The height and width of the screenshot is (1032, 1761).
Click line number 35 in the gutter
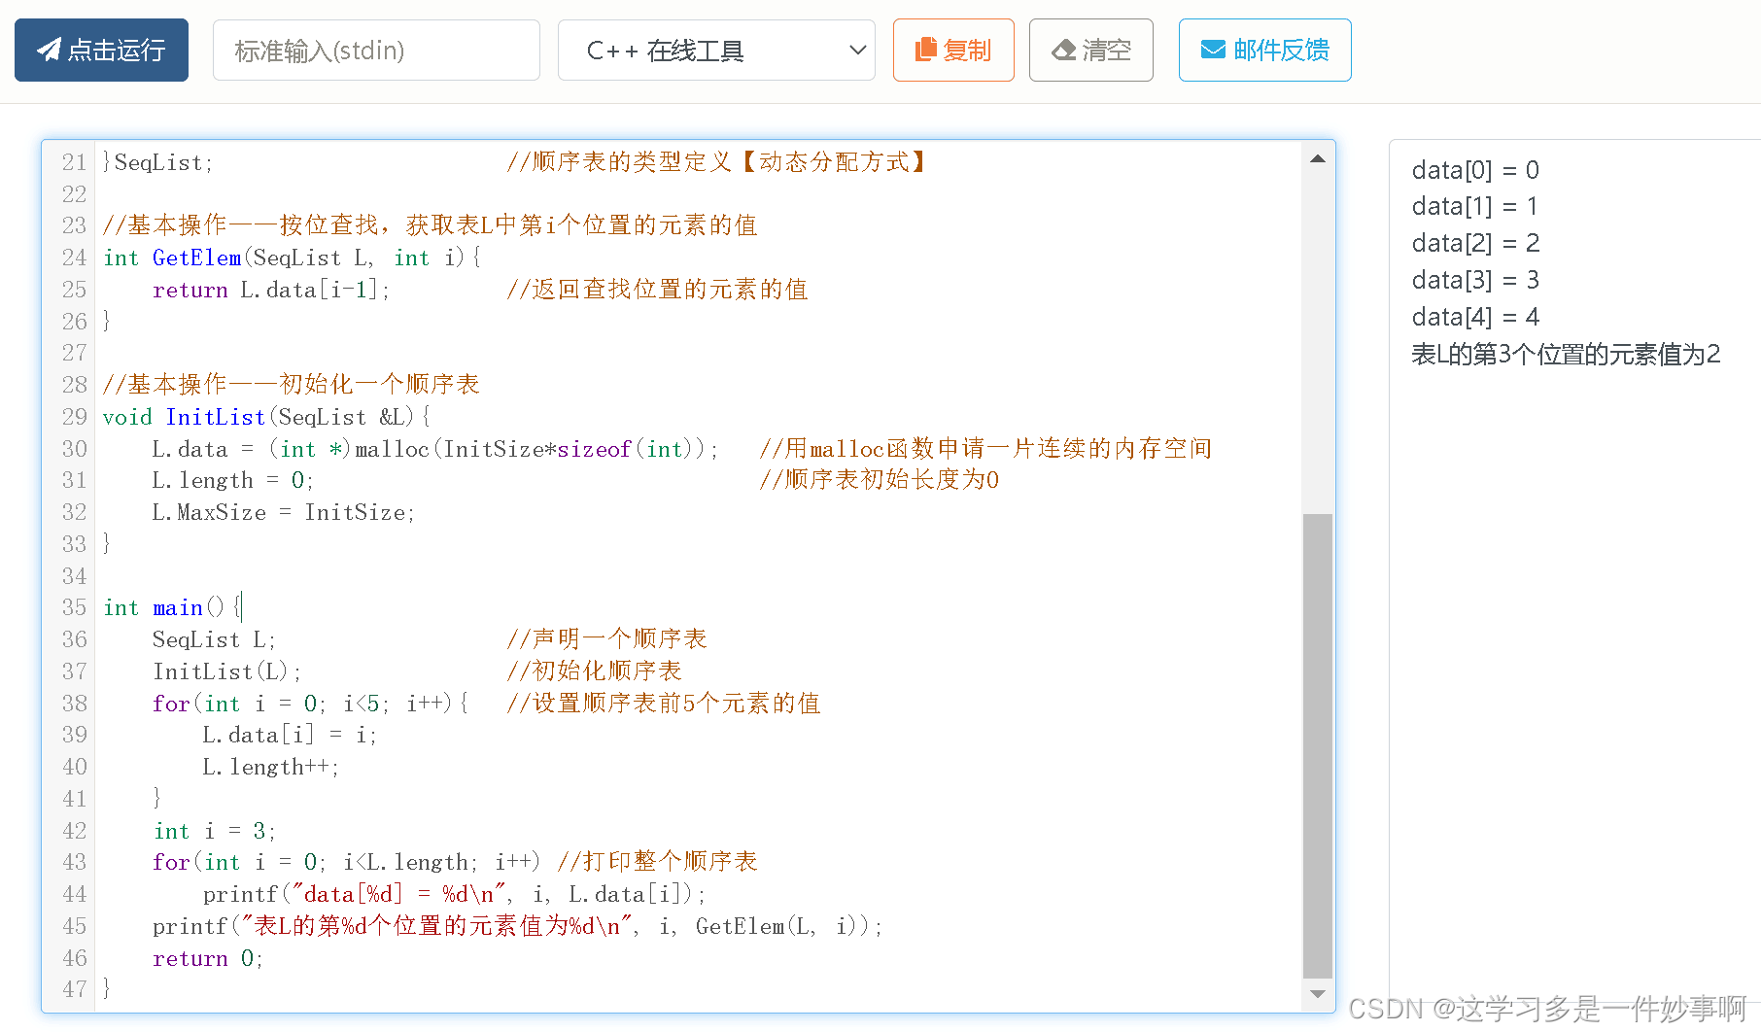[74, 607]
